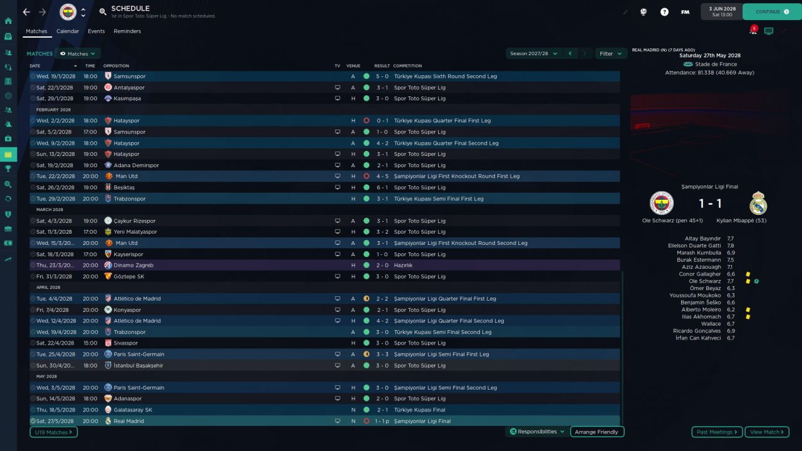
Task: Open player Ole Schwarz in ratings list
Action: 705,281
